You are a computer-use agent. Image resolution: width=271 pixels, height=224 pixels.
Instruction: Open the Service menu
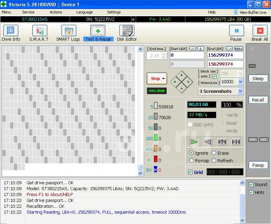[x=28, y=12]
